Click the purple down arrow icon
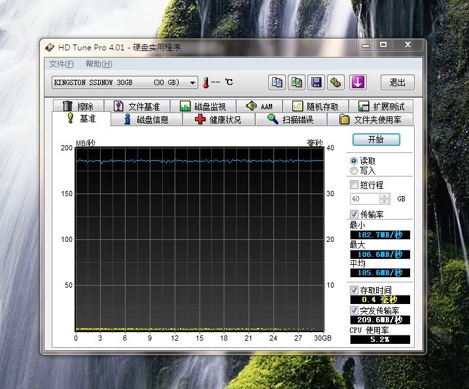469x389 pixels. 358,82
